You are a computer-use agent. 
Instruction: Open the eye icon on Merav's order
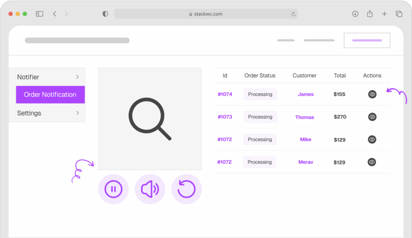(372, 162)
